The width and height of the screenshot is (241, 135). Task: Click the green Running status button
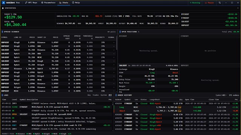195,3
